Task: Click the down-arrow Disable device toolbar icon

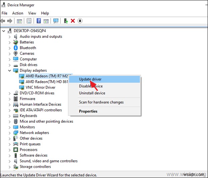Action: click(x=80, y=21)
